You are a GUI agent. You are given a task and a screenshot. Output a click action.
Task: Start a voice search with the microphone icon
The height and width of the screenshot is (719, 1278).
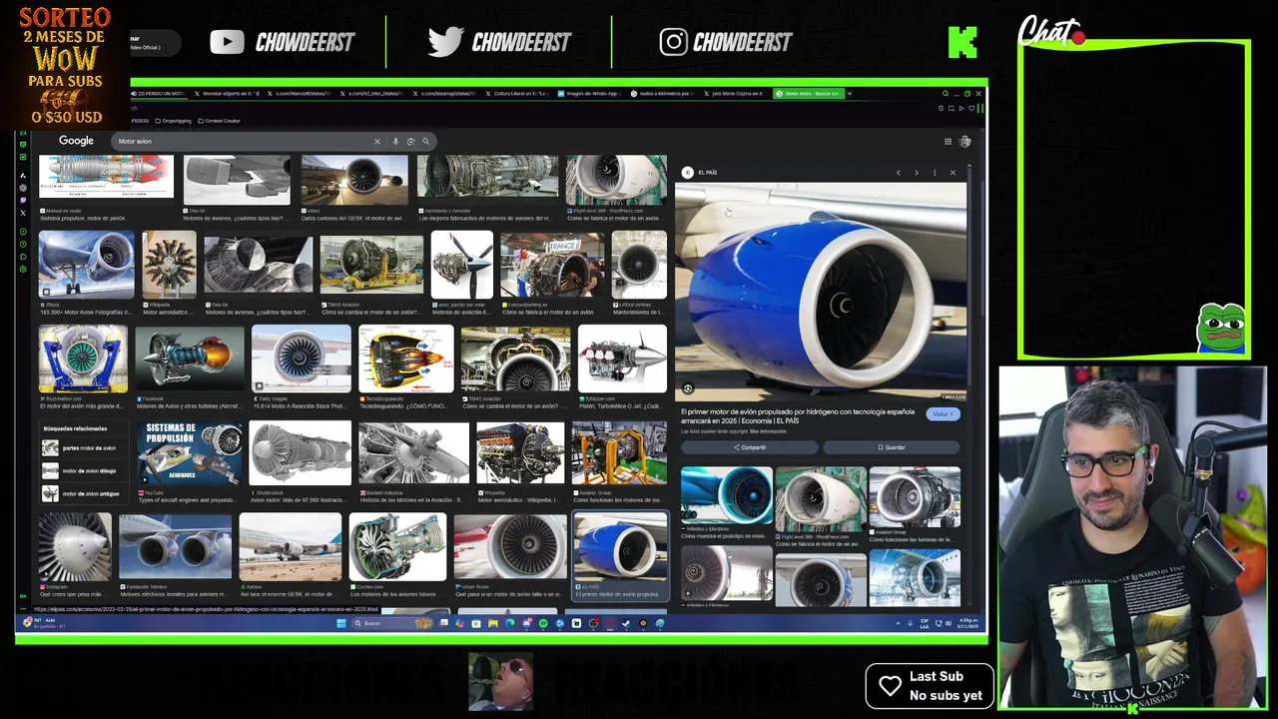pos(395,141)
